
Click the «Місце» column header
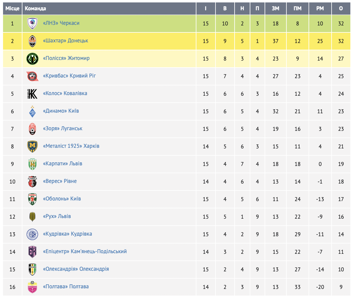click(12, 8)
